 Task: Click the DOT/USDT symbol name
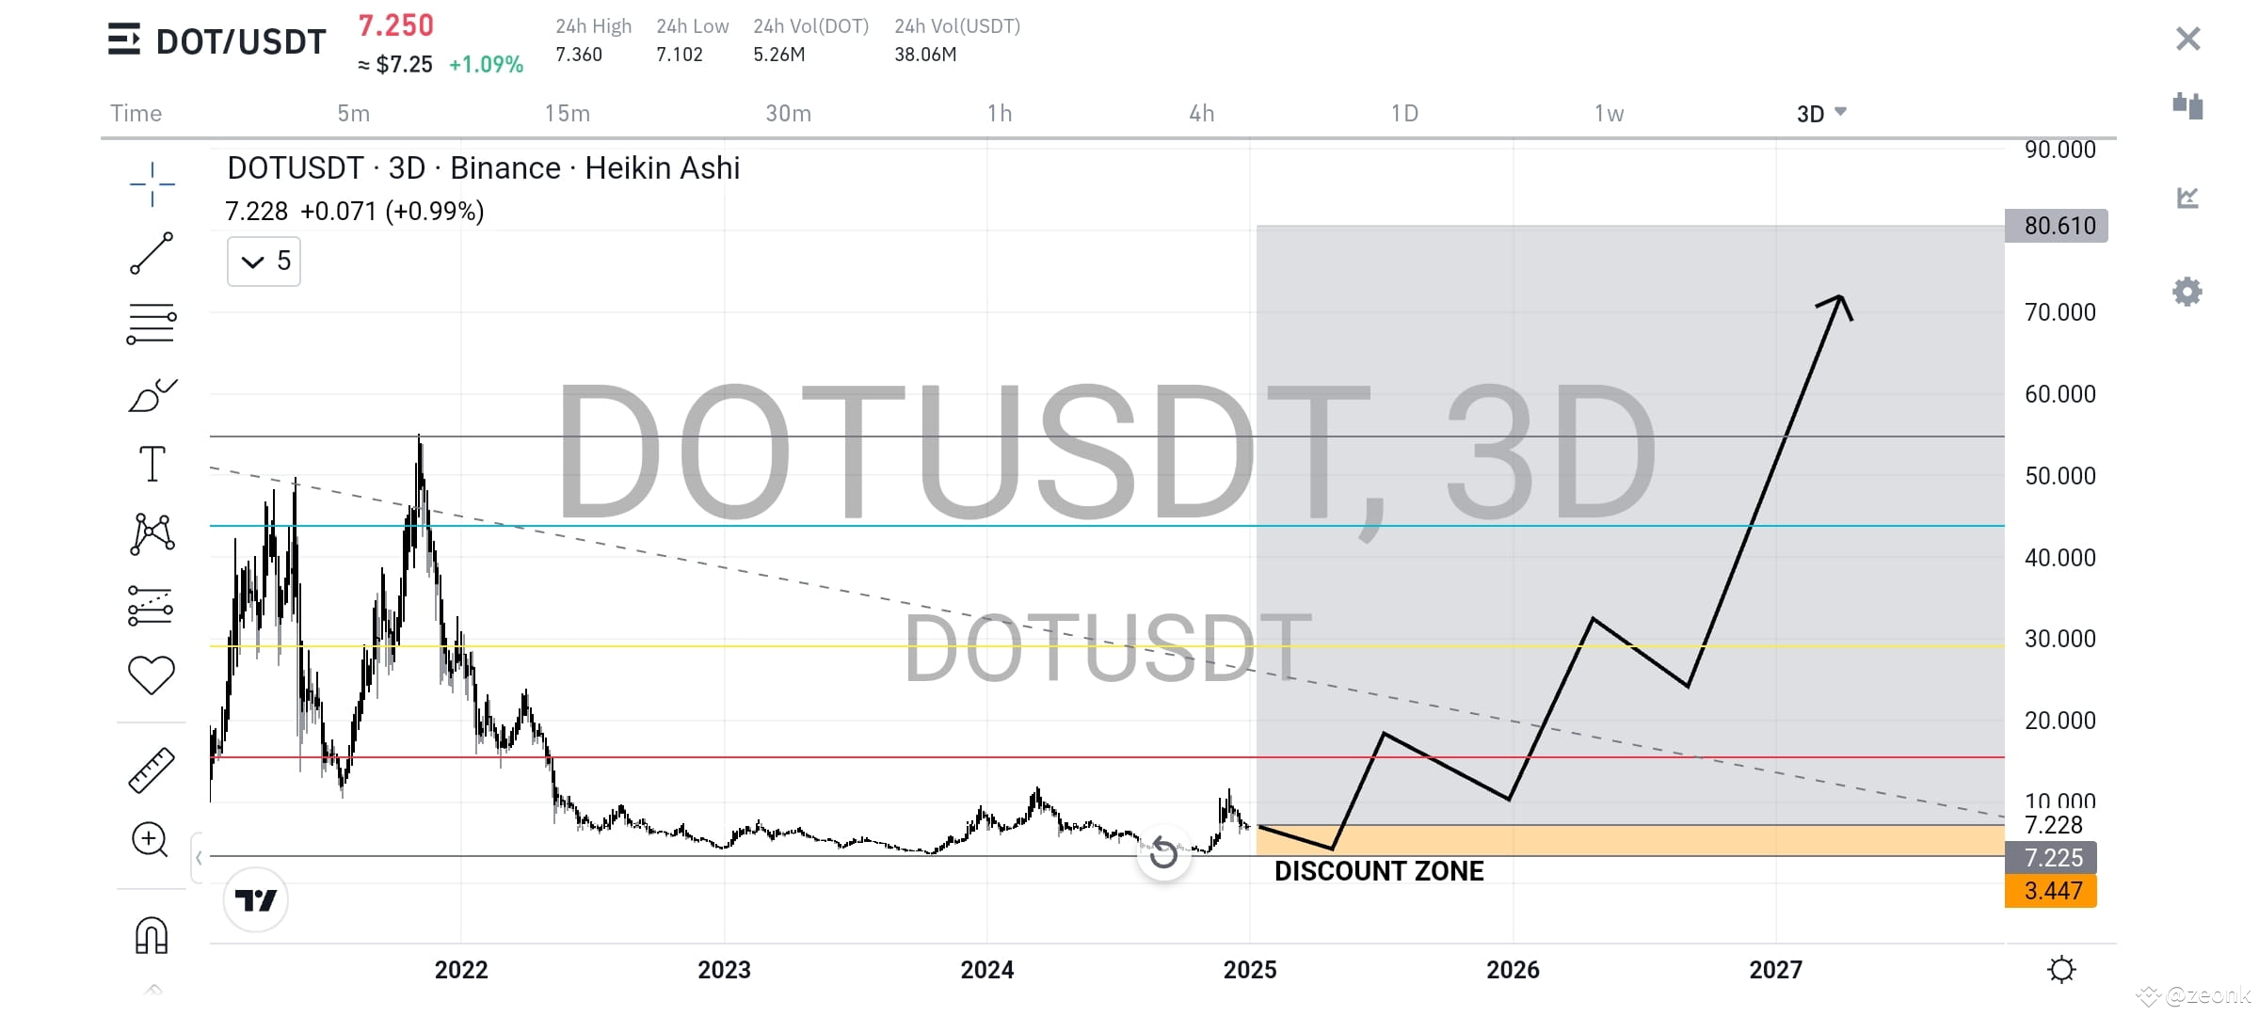pos(240,40)
